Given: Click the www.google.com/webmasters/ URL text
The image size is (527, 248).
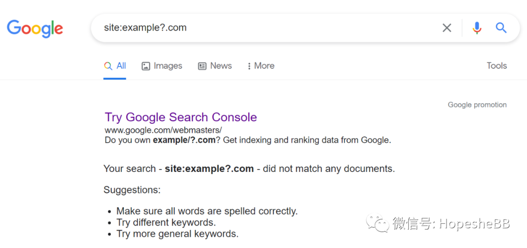Looking at the screenshot, I should [163, 130].
